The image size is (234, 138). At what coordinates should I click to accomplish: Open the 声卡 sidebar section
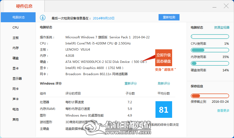point(16,99)
